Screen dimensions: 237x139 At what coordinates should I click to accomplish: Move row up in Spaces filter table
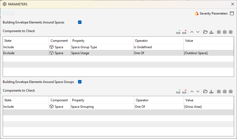[192, 32]
